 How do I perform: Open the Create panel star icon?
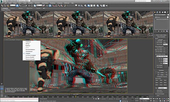coord(155,12)
